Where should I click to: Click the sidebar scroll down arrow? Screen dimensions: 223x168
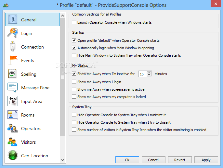tap(62, 160)
